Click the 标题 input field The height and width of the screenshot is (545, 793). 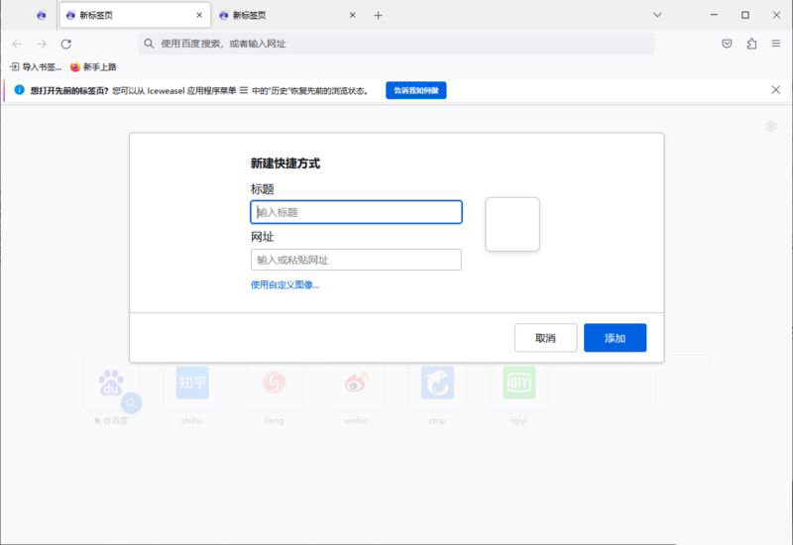(356, 212)
